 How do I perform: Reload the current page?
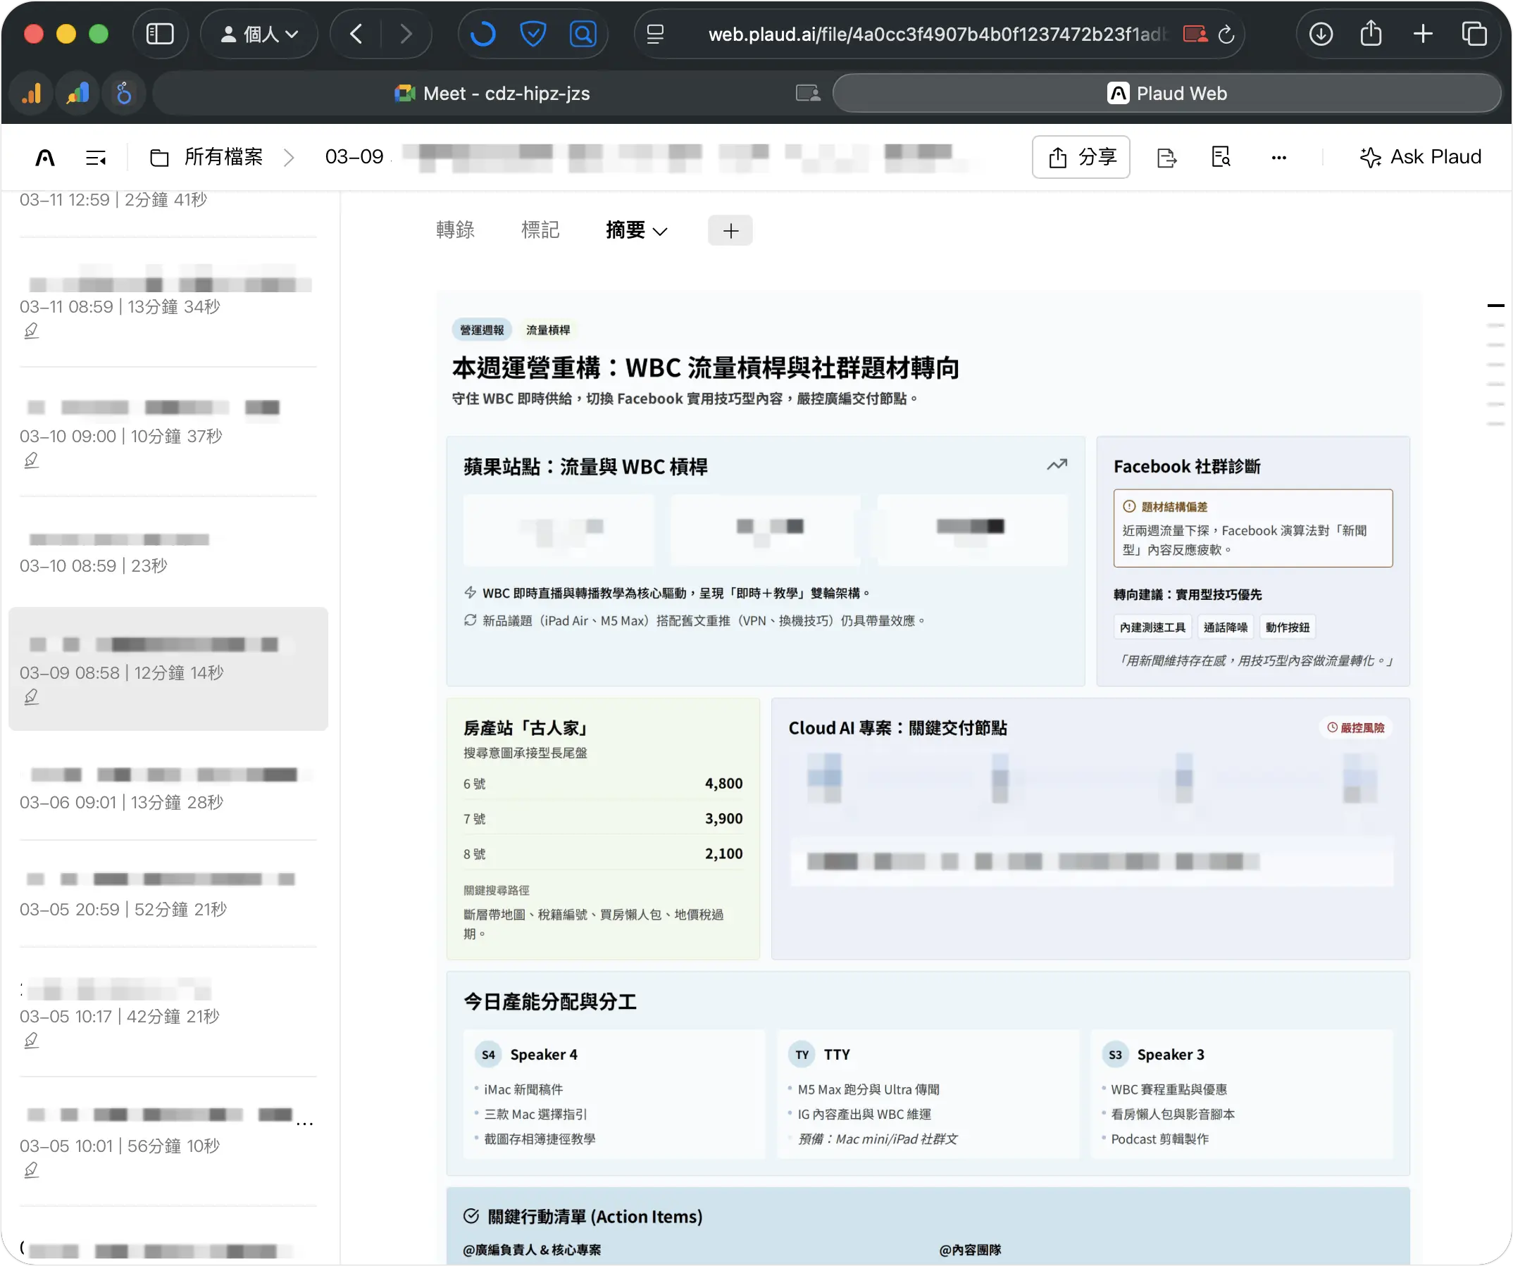point(1226,34)
